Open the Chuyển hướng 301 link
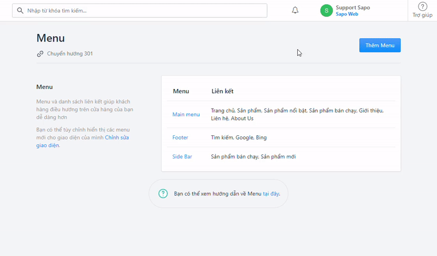The image size is (437, 256). 69,53
